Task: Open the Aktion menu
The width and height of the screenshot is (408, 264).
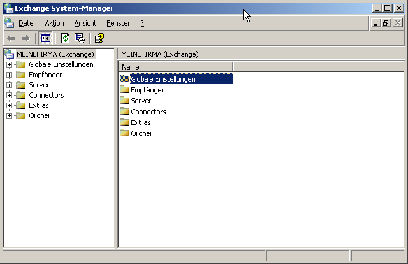Action: pos(54,23)
